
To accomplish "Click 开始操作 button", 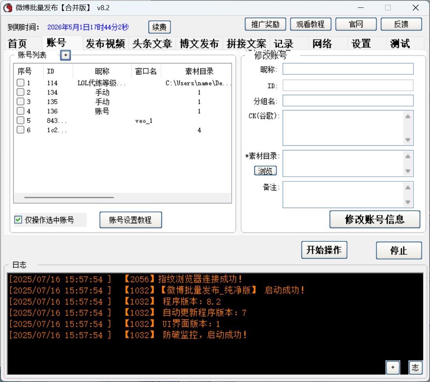I will click(324, 250).
